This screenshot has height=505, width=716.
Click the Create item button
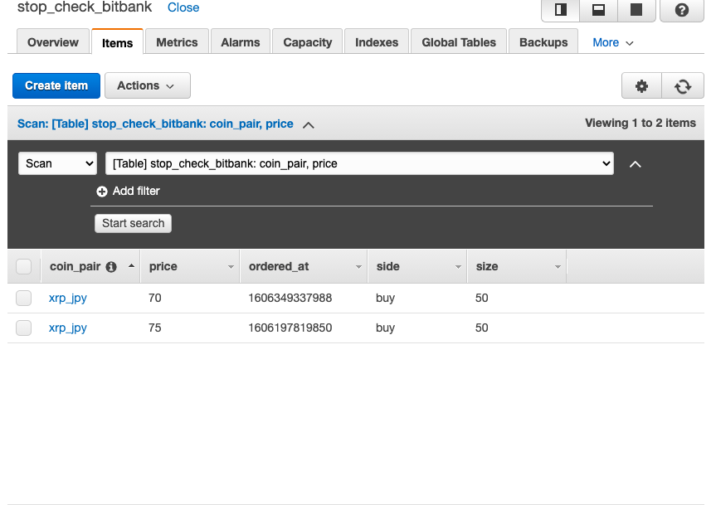[56, 85]
